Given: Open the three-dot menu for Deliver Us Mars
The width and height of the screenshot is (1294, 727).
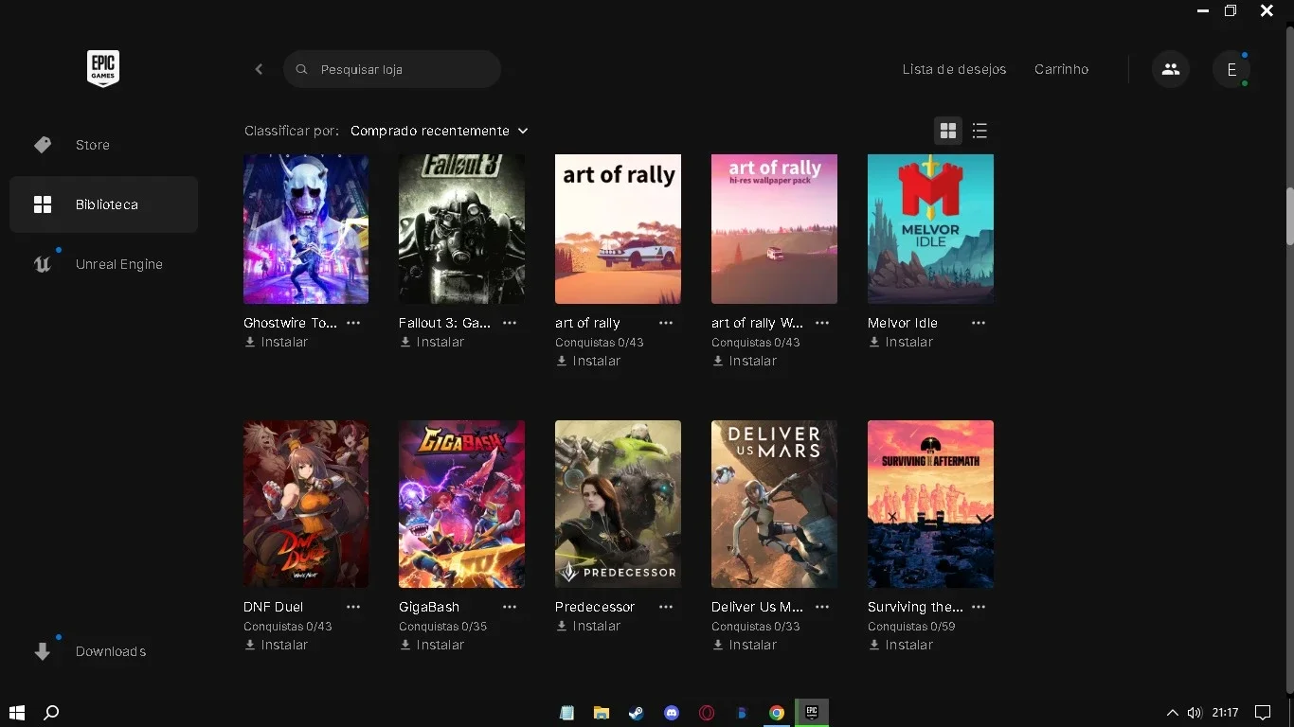Looking at the screenshot, I should pyautogui.click(x=822, y=607).
